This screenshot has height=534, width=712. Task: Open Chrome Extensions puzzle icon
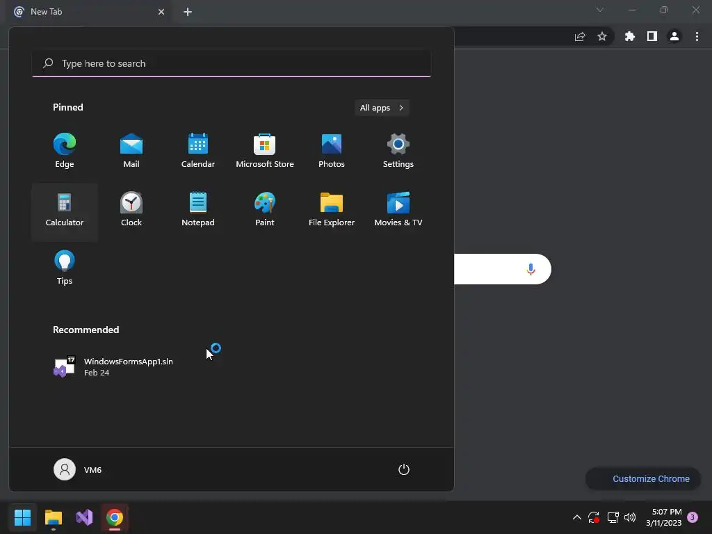630,36
